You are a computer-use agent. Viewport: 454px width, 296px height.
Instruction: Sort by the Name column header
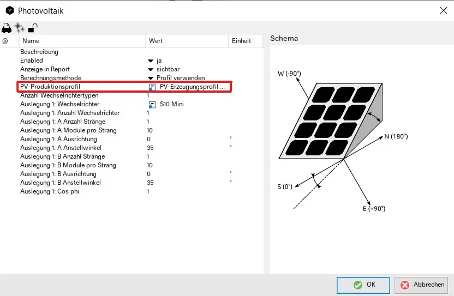[82, 41]
